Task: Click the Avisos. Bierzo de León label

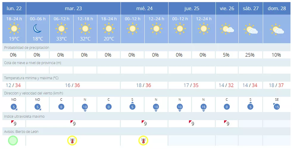Action: (x=21, y=131)
